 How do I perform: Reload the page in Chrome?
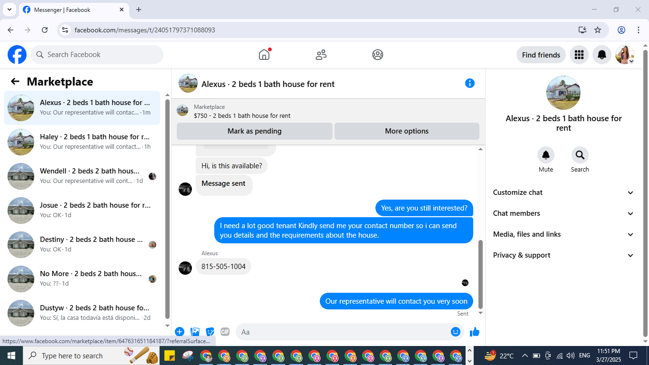coord(45,30)
